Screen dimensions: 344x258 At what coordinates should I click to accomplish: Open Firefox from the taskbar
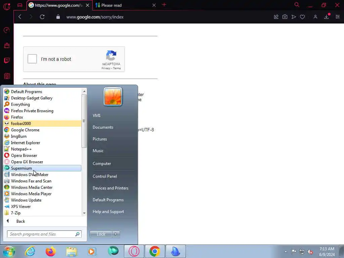[x=50, y=251]
